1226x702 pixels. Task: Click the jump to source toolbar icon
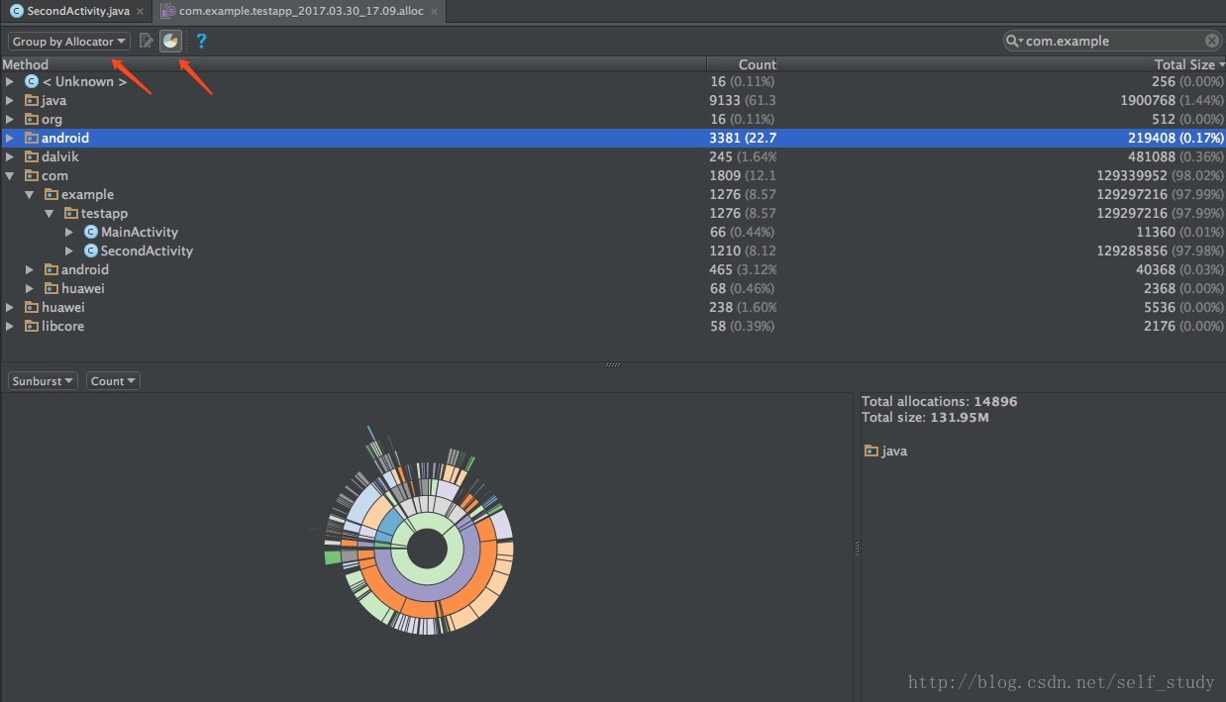(147, 41)
